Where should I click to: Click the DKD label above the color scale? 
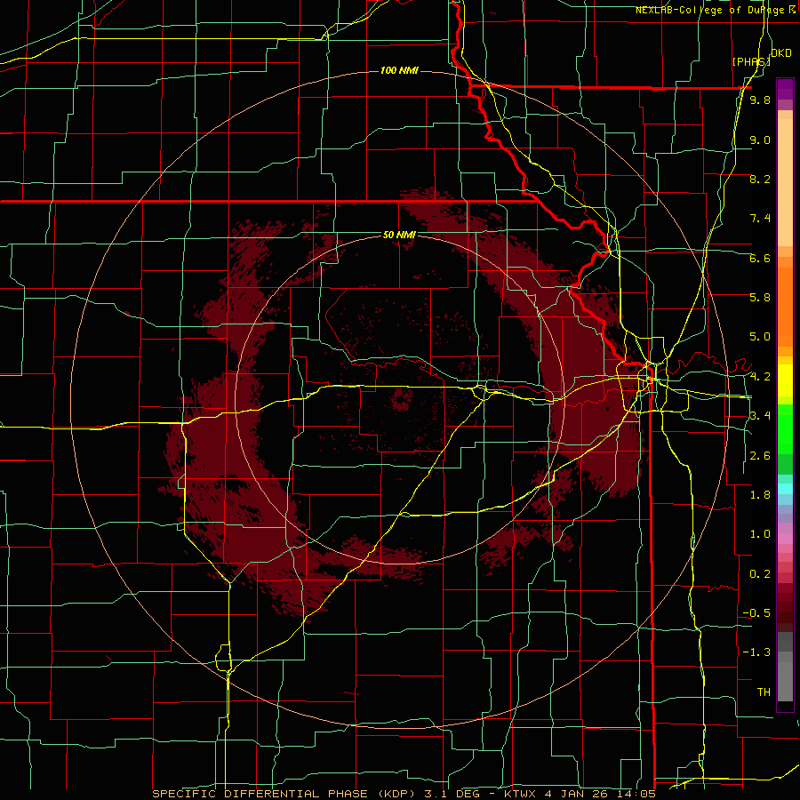781,53
